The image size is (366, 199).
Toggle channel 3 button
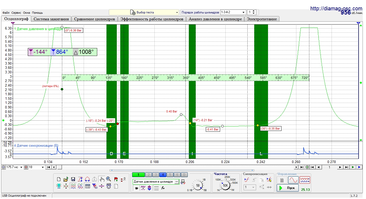click(x=156, y=175)
